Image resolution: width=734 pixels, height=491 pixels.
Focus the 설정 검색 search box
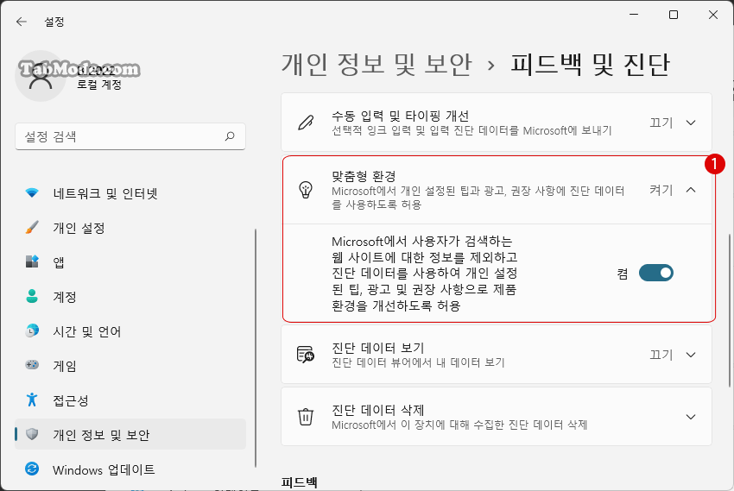(x=130, y=136)
